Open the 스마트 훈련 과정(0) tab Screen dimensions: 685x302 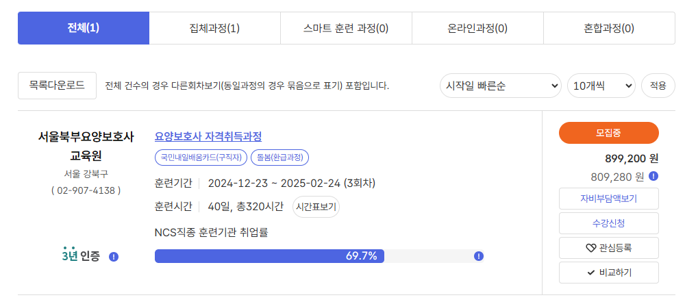(x=346, y=28)
